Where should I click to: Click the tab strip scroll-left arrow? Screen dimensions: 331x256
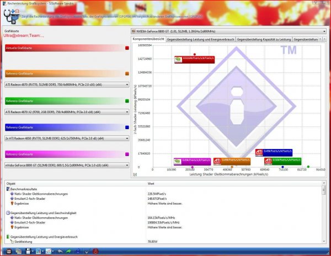[x=320, y=39]
